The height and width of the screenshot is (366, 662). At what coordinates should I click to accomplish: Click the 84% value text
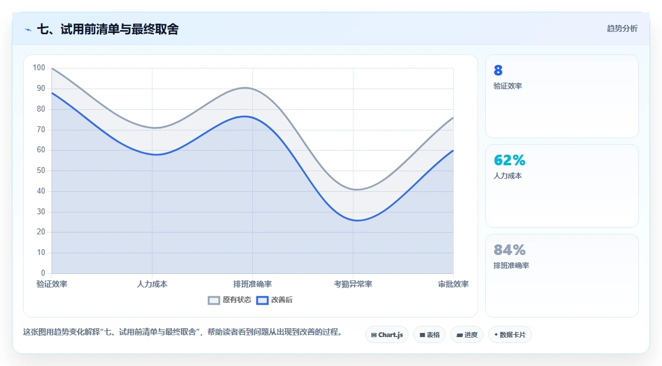pos(510,250)
